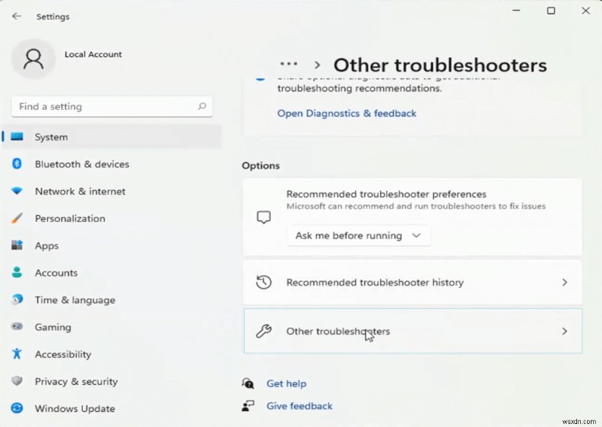Viewport: 602px width, 427px height.
Task: Go to Bluetooth & devices
Action: tap(112, 164)
